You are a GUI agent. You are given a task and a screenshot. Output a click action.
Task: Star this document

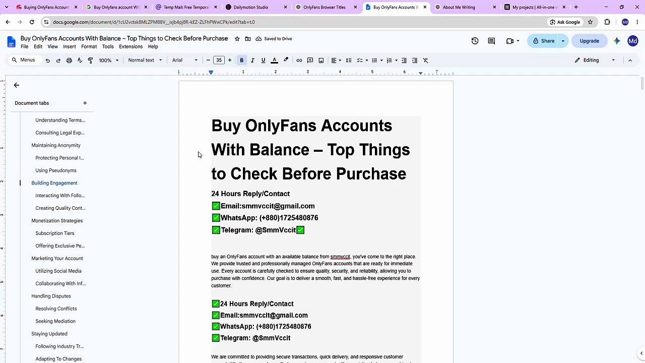(237, 39)
